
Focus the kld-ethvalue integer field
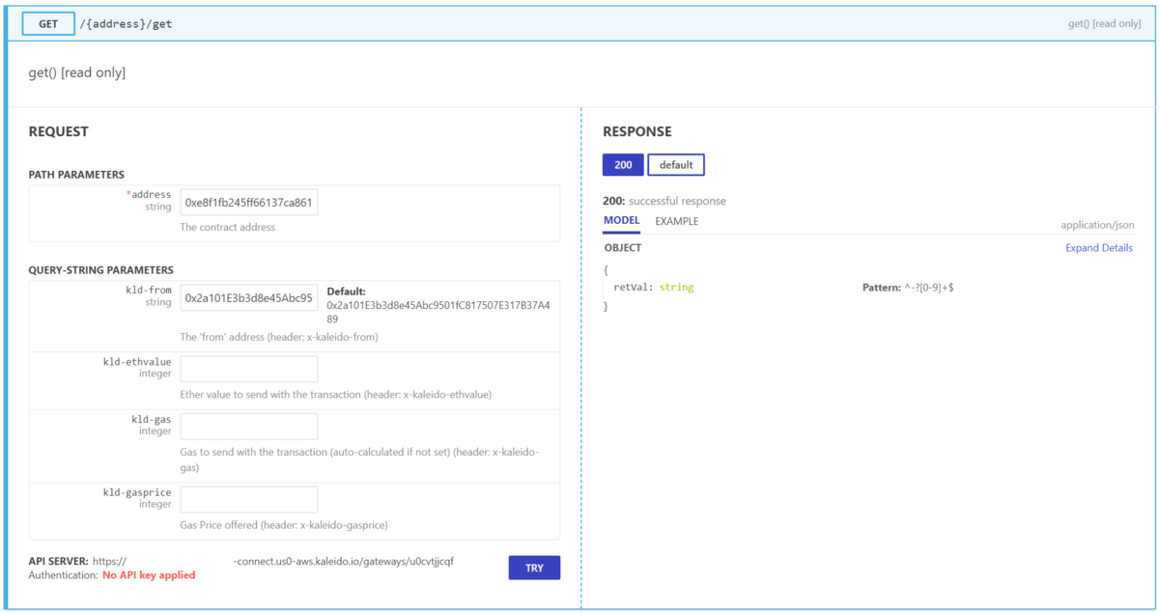coord(249,369)
